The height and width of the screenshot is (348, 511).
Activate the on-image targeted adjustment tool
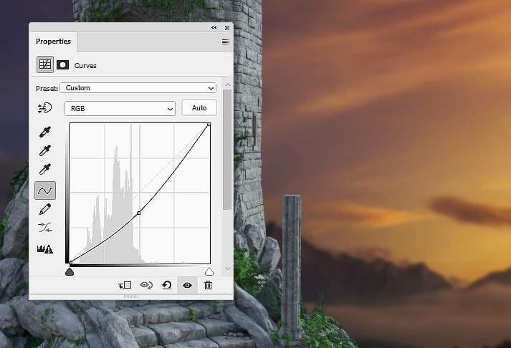tap(44, 108)
